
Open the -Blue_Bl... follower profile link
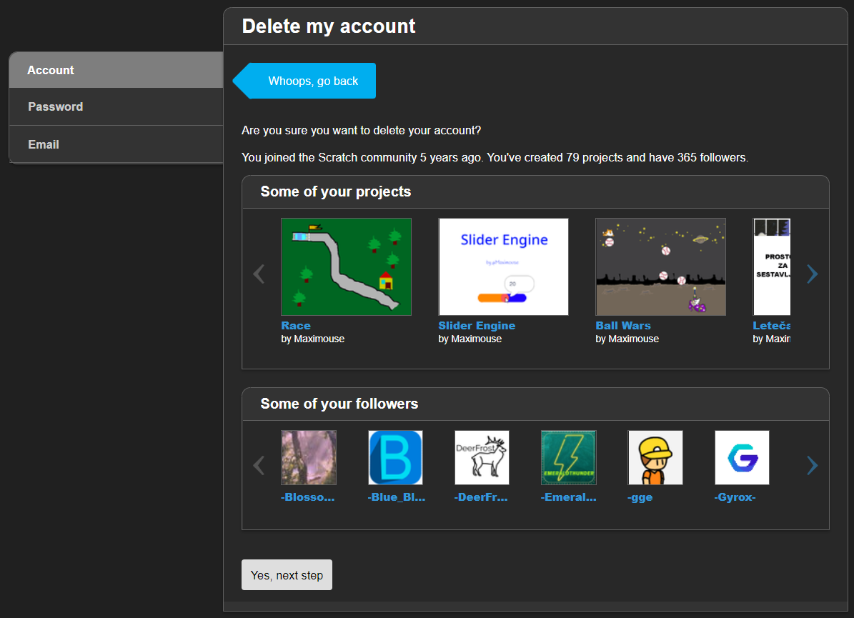397,497
